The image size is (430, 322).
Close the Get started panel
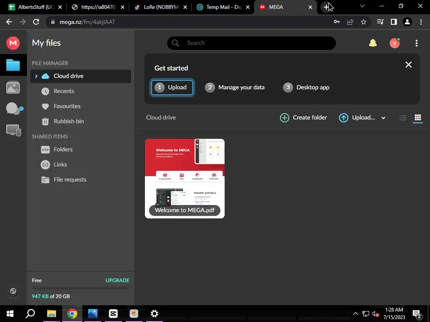coord(408,65)
